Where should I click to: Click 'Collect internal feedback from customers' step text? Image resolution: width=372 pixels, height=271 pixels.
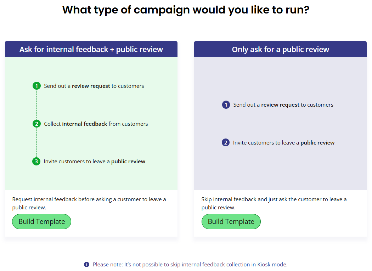click(96, 124)
